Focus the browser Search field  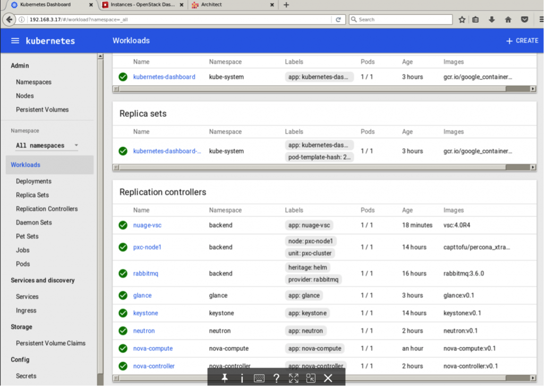tap(401, 20)
